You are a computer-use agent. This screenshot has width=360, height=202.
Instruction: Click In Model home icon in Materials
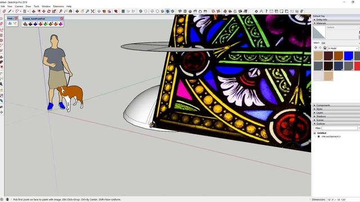coord(325,48)
